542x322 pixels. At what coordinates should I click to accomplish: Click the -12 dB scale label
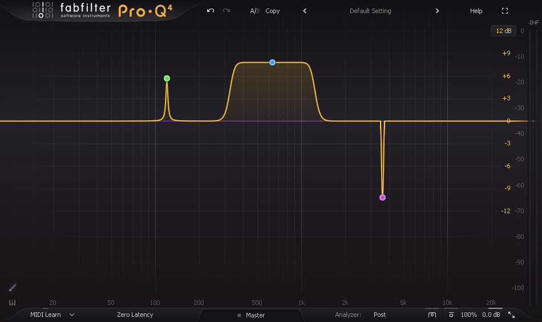505,211
